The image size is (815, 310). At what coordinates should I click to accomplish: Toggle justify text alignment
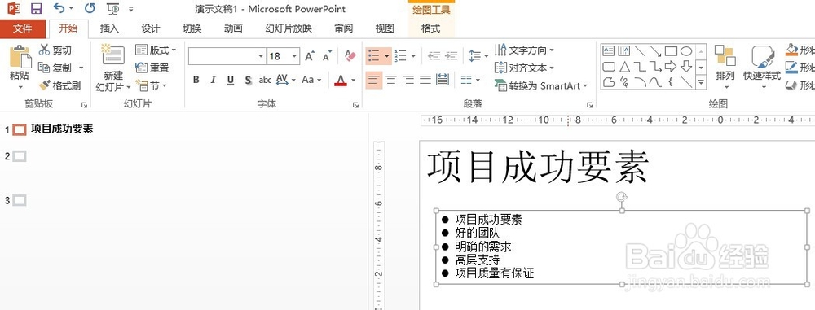click(x=425, y=80)
